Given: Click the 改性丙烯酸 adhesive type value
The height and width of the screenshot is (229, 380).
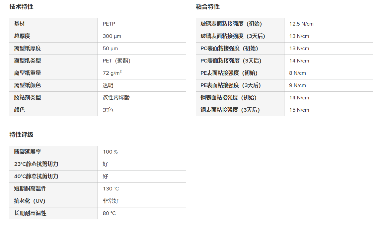Looking at the screenshot, I should [x=114, y=98].
